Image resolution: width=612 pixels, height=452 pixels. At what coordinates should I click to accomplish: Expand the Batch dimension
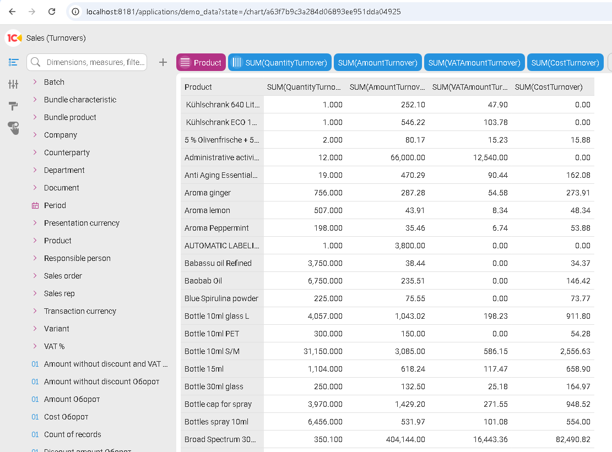pyautogui.click(x=35, y=82)
